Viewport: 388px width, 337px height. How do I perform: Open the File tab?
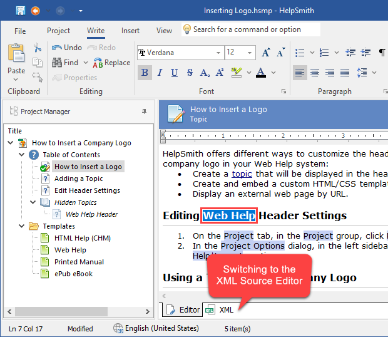click(20, 31)
